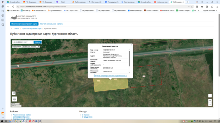The width and height of the screenshot is (220, 123).
Task: Go to the Главная breadcrumb link
Action: pos(16,29)
